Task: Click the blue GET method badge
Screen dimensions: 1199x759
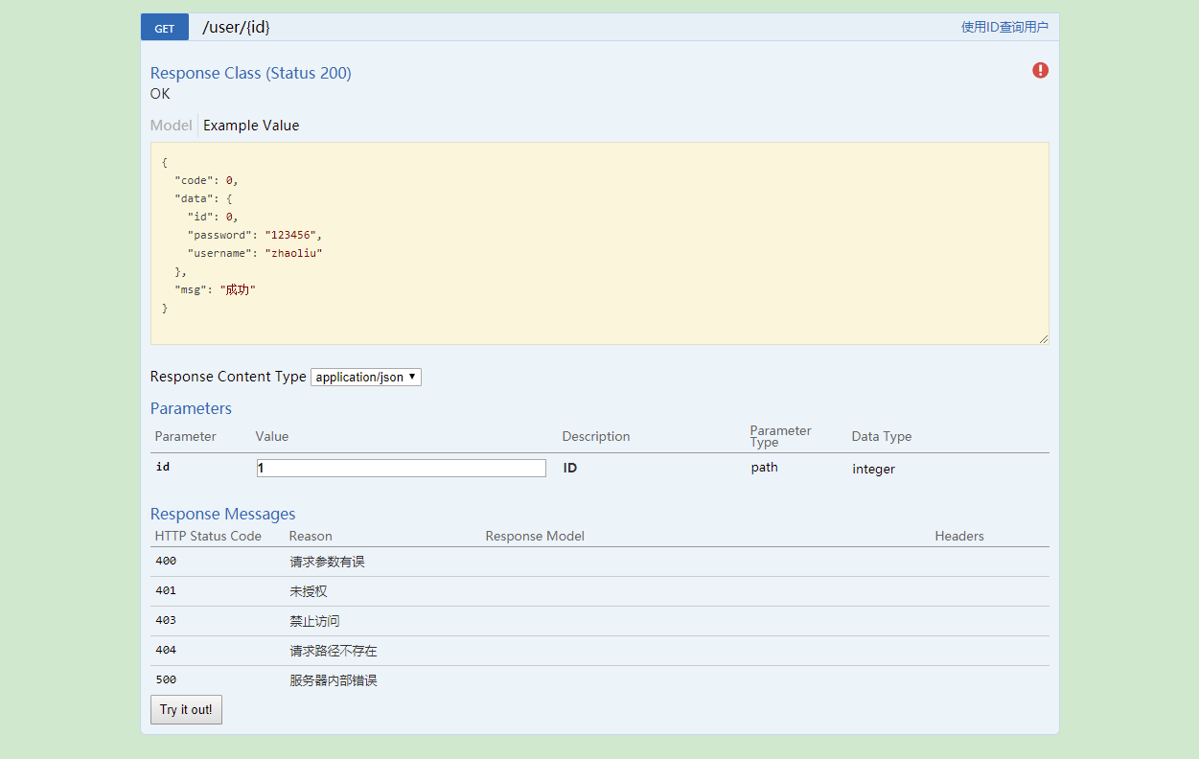Action: pos(165,28)
